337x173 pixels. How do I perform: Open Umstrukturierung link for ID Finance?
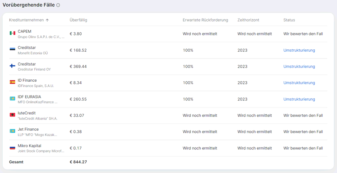299,83
